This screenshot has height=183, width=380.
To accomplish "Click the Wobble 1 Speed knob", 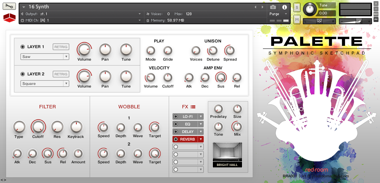I will pos(103,127).
